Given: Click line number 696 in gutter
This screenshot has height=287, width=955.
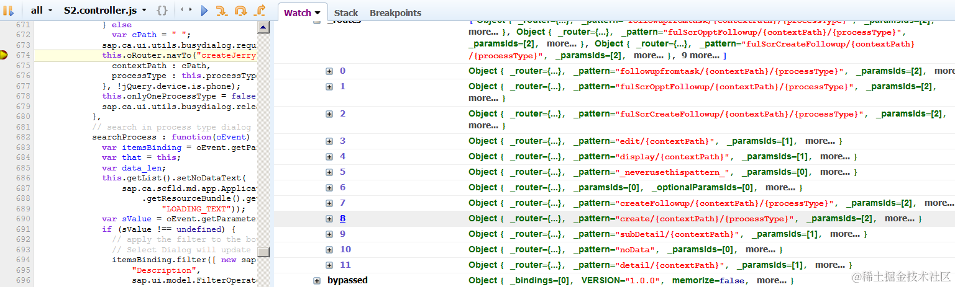Looking at the screenshot, I should (x=23, y=280).
